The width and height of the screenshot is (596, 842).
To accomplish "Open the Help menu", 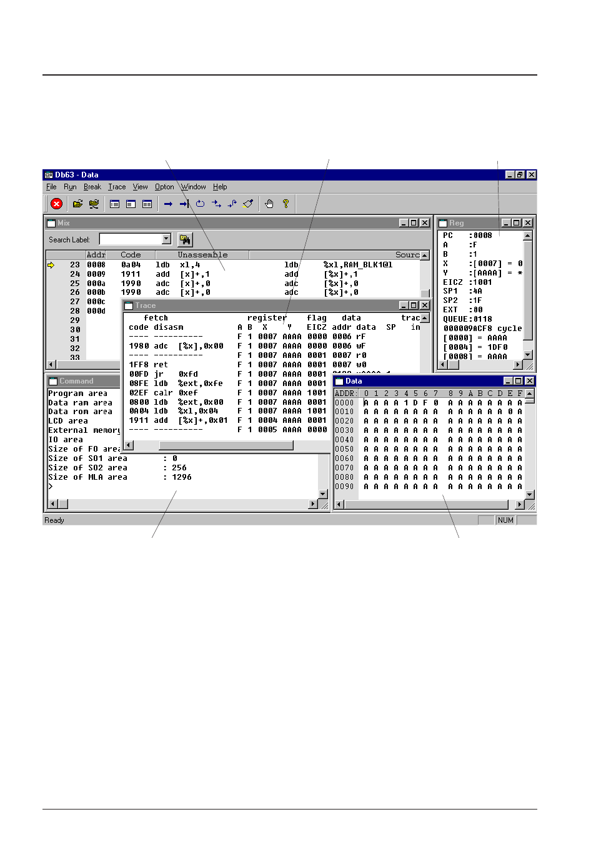I will [220, 187].
